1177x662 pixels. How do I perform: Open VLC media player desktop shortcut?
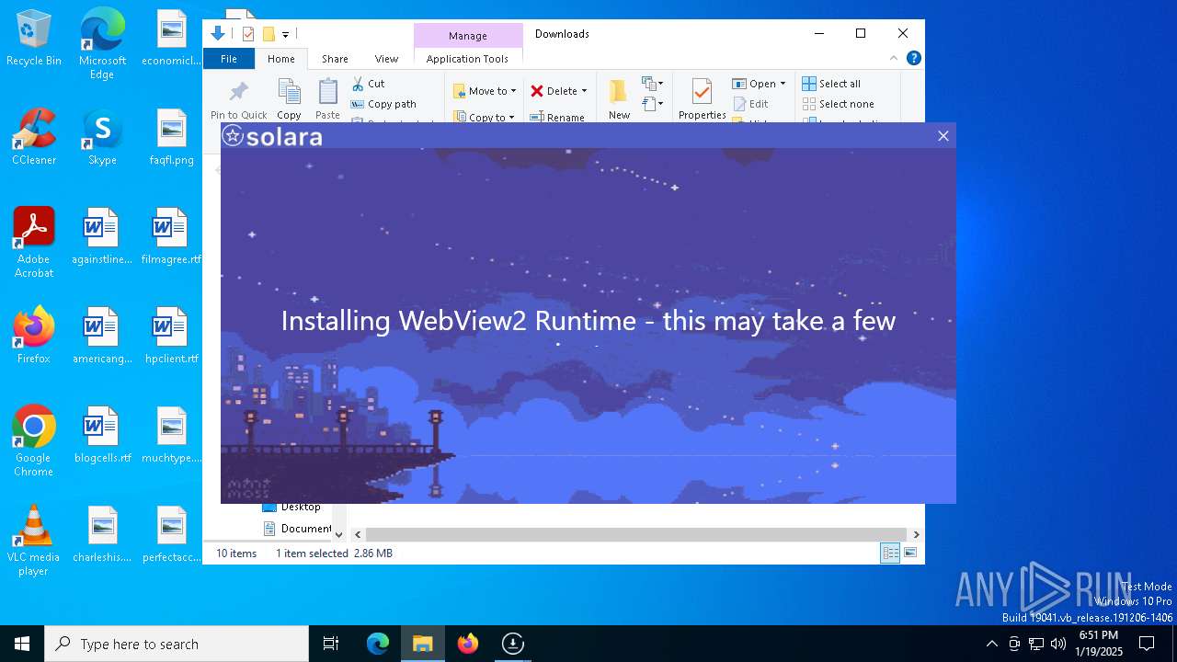click(x=34, y=541)
